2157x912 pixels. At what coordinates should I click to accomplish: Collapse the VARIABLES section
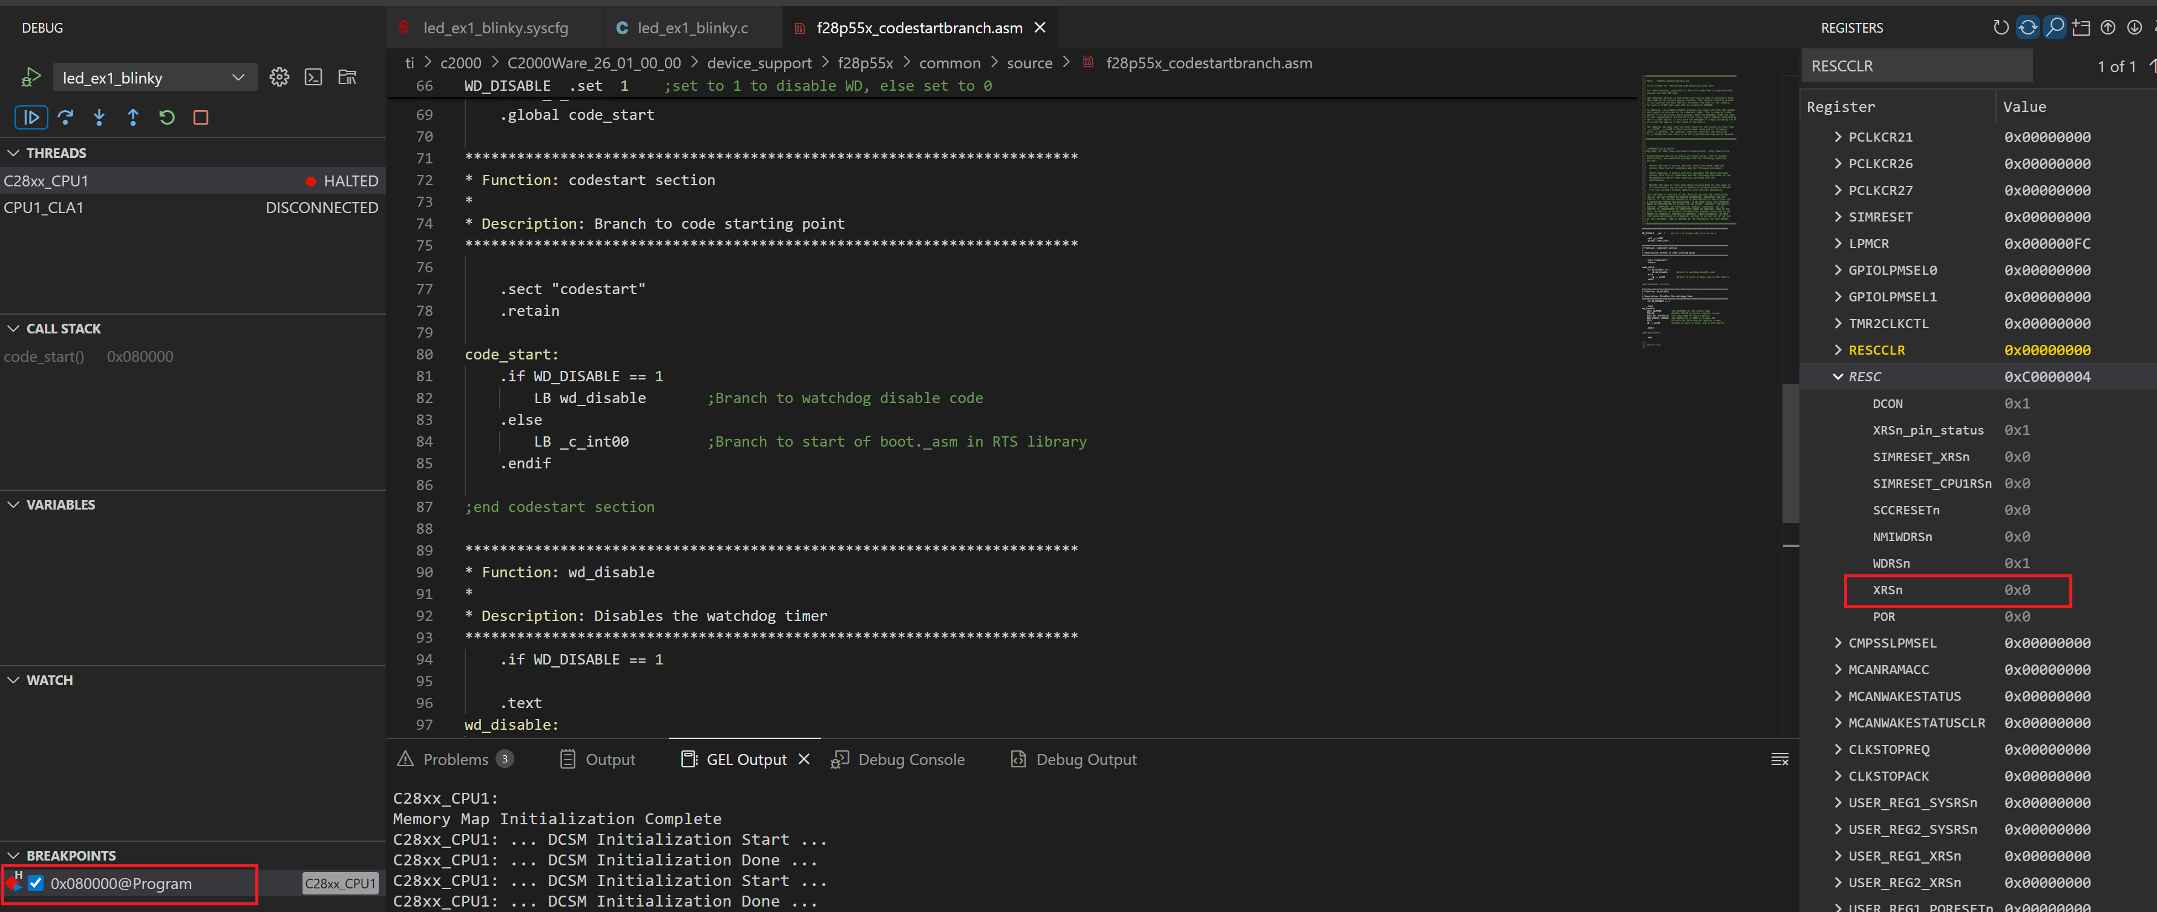(x=13, y=505)
